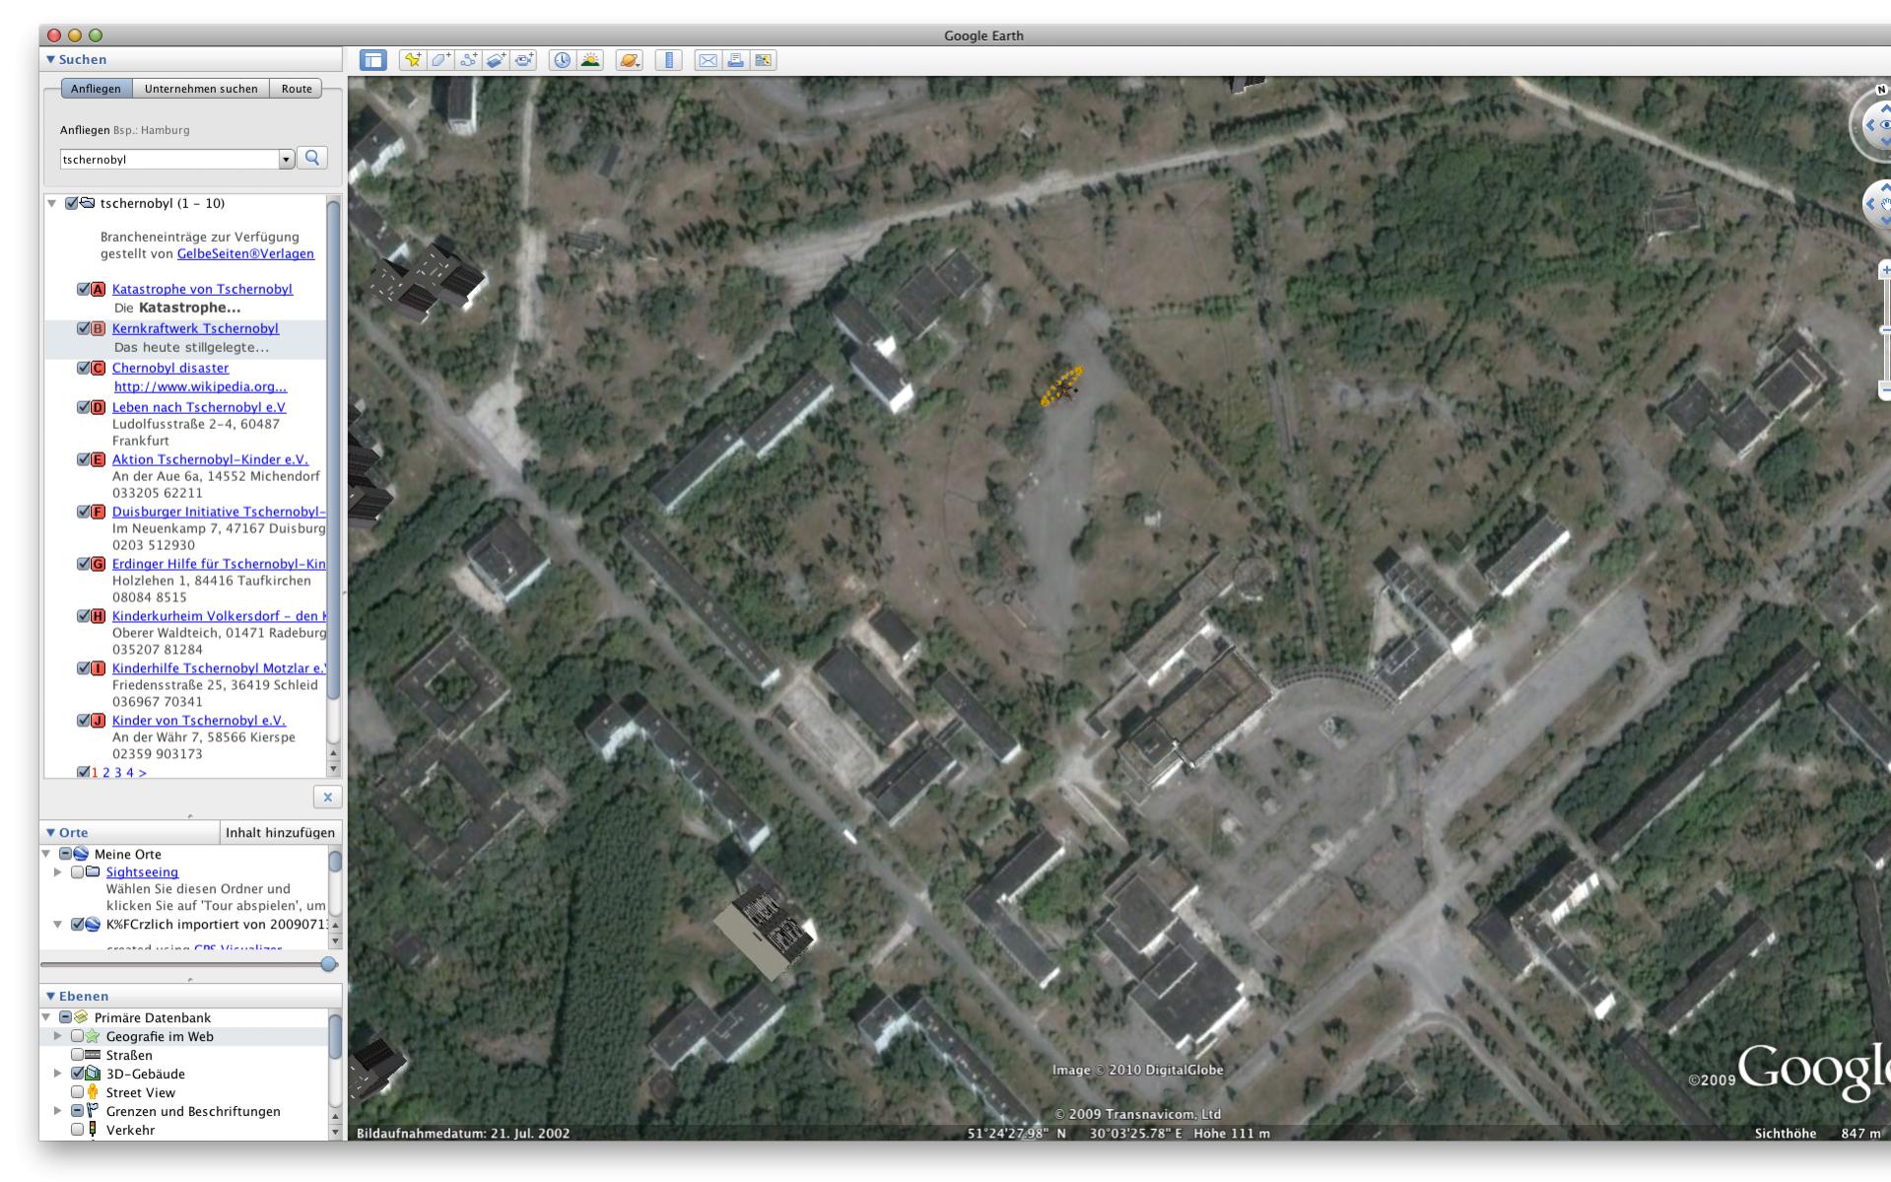Click the Ebenen panel scrollbar
Viewport: 1891px width, 1182px height.
(335, 1035)
